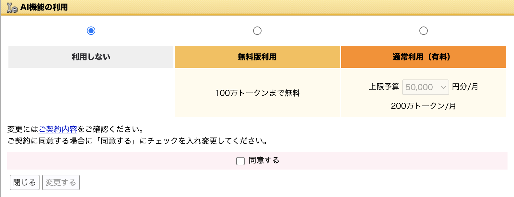The image size is (514, 197).
Task: Click the 上限予算 label
Action: [x=384, y=87]
